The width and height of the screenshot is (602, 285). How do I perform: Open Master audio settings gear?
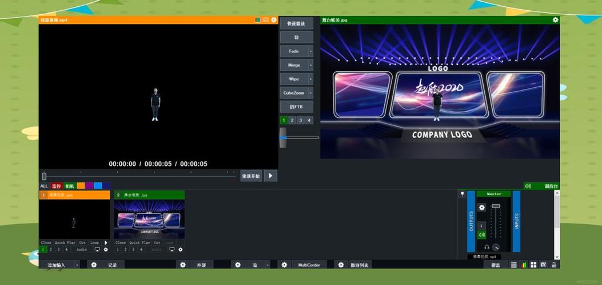coord(482,207)
